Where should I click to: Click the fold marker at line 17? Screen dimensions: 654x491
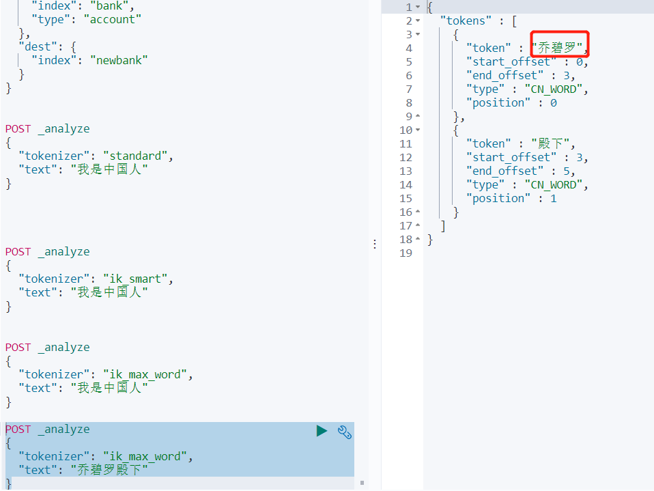[x=418, y=225]
